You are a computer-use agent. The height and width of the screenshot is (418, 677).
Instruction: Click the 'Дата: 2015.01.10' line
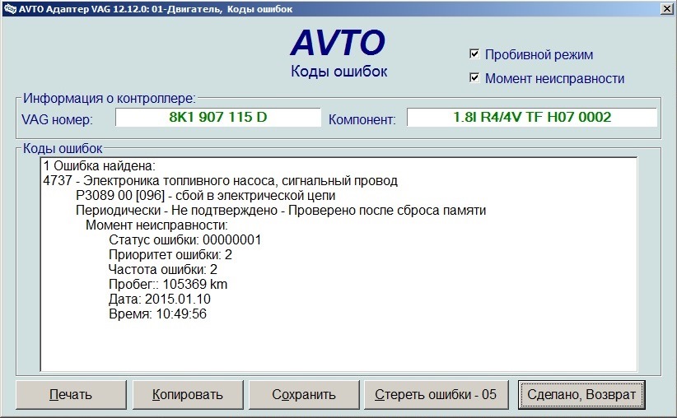coord(160,299)
